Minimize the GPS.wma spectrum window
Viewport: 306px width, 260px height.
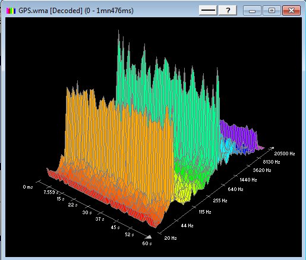pyautogui.click(x=252, y=10)
